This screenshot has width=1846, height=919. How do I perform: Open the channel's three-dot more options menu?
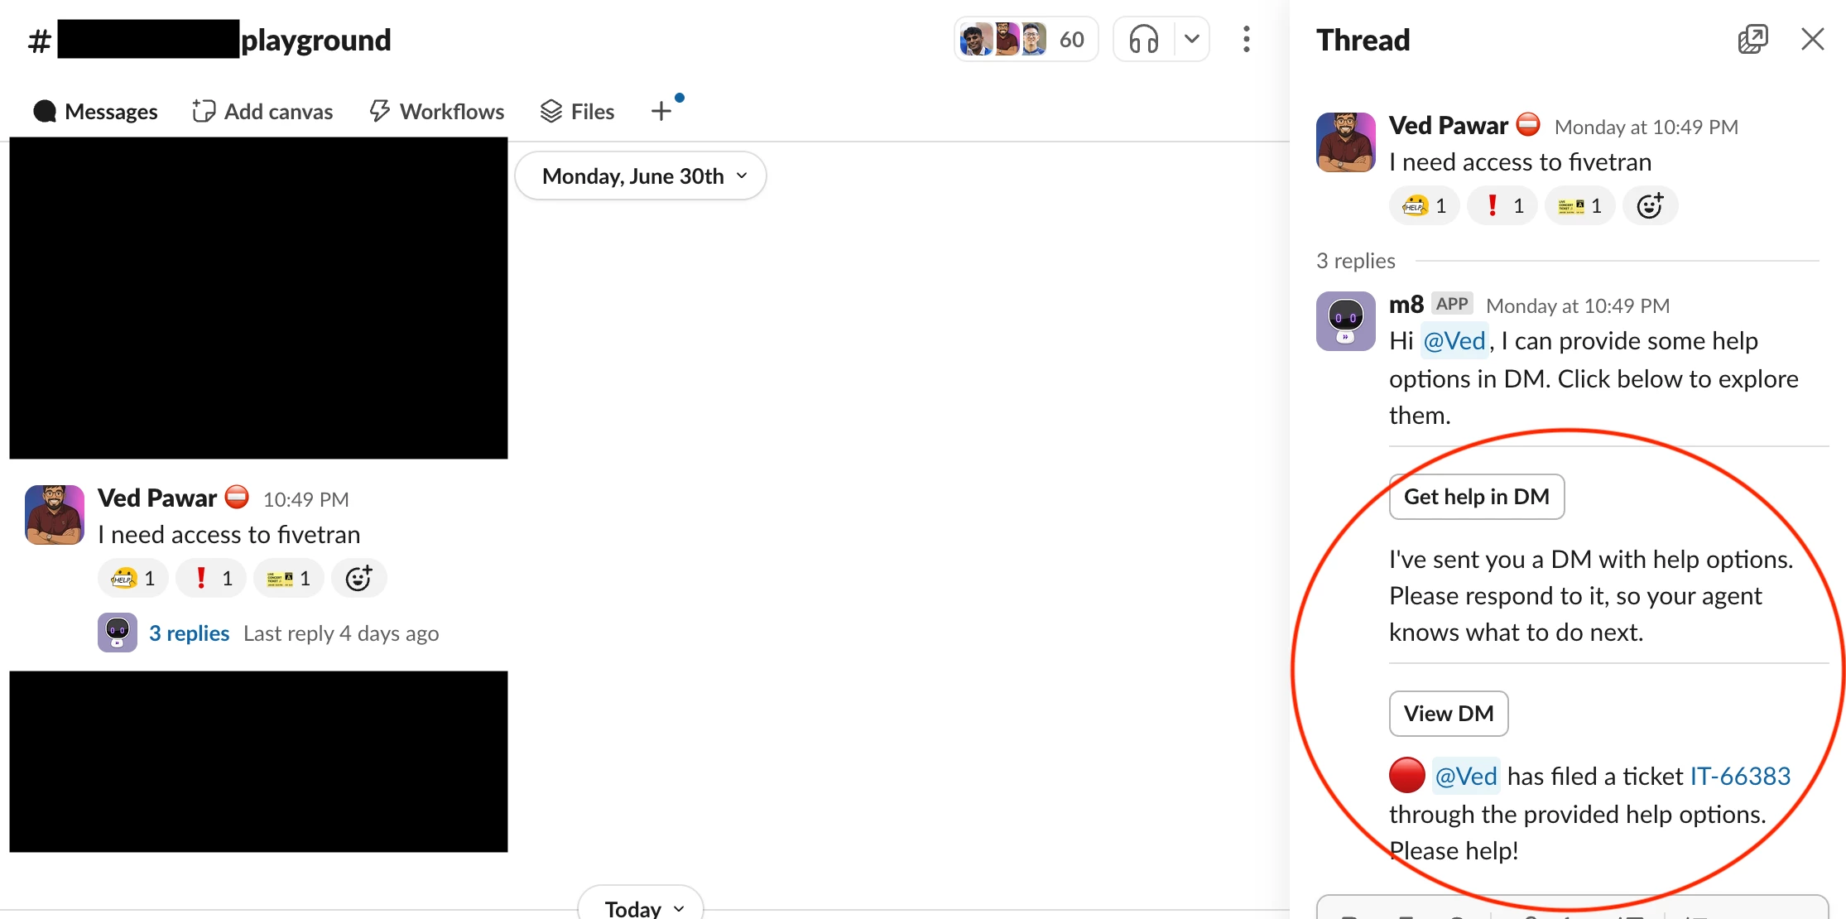[1246, 39]
